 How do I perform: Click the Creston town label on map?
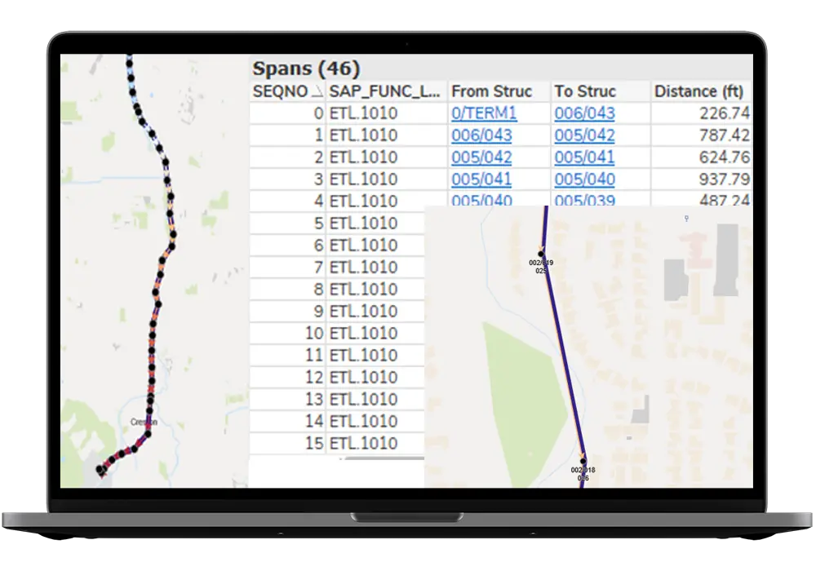(x=144, y=422)
